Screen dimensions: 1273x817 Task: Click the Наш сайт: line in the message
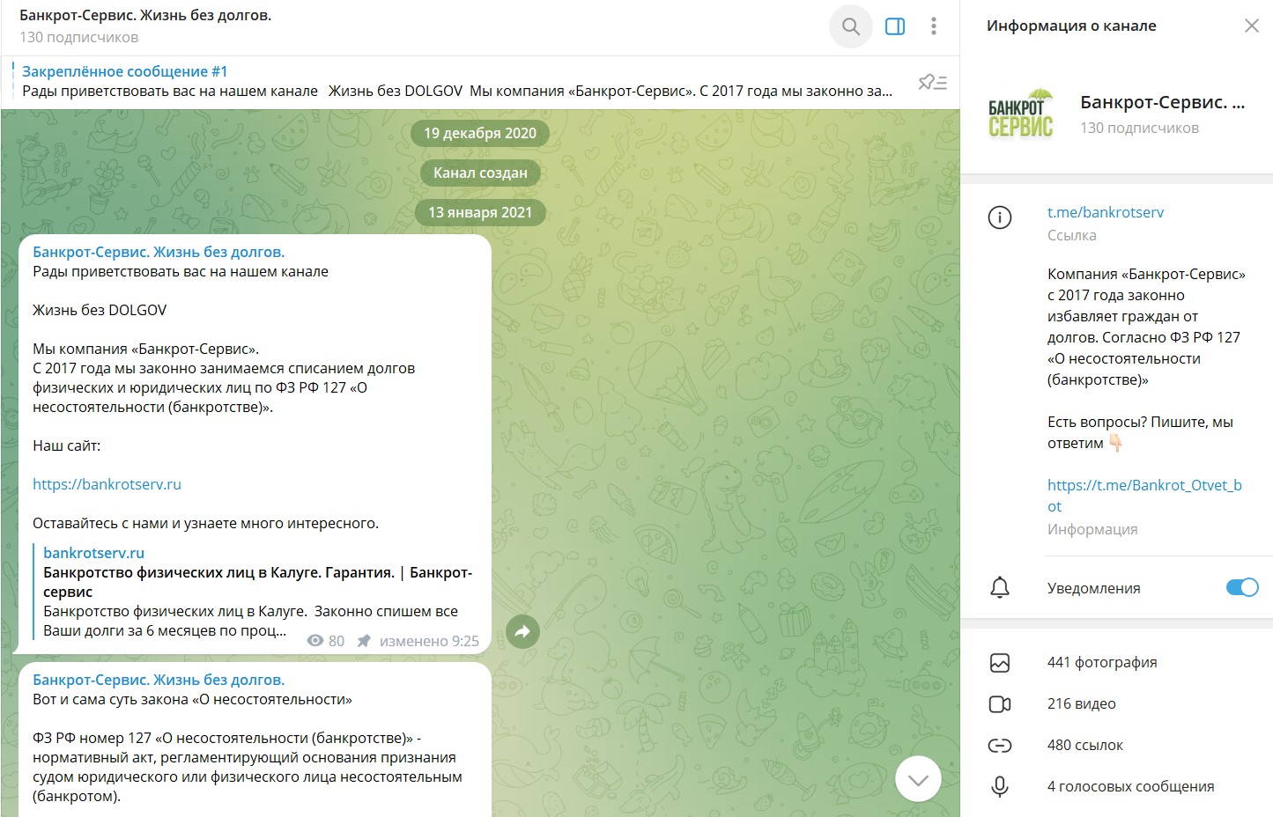coord(67,445)
